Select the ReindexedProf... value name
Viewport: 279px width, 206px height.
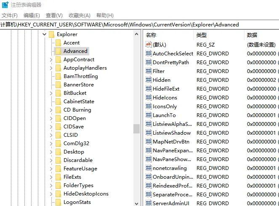tap(173, 185)
